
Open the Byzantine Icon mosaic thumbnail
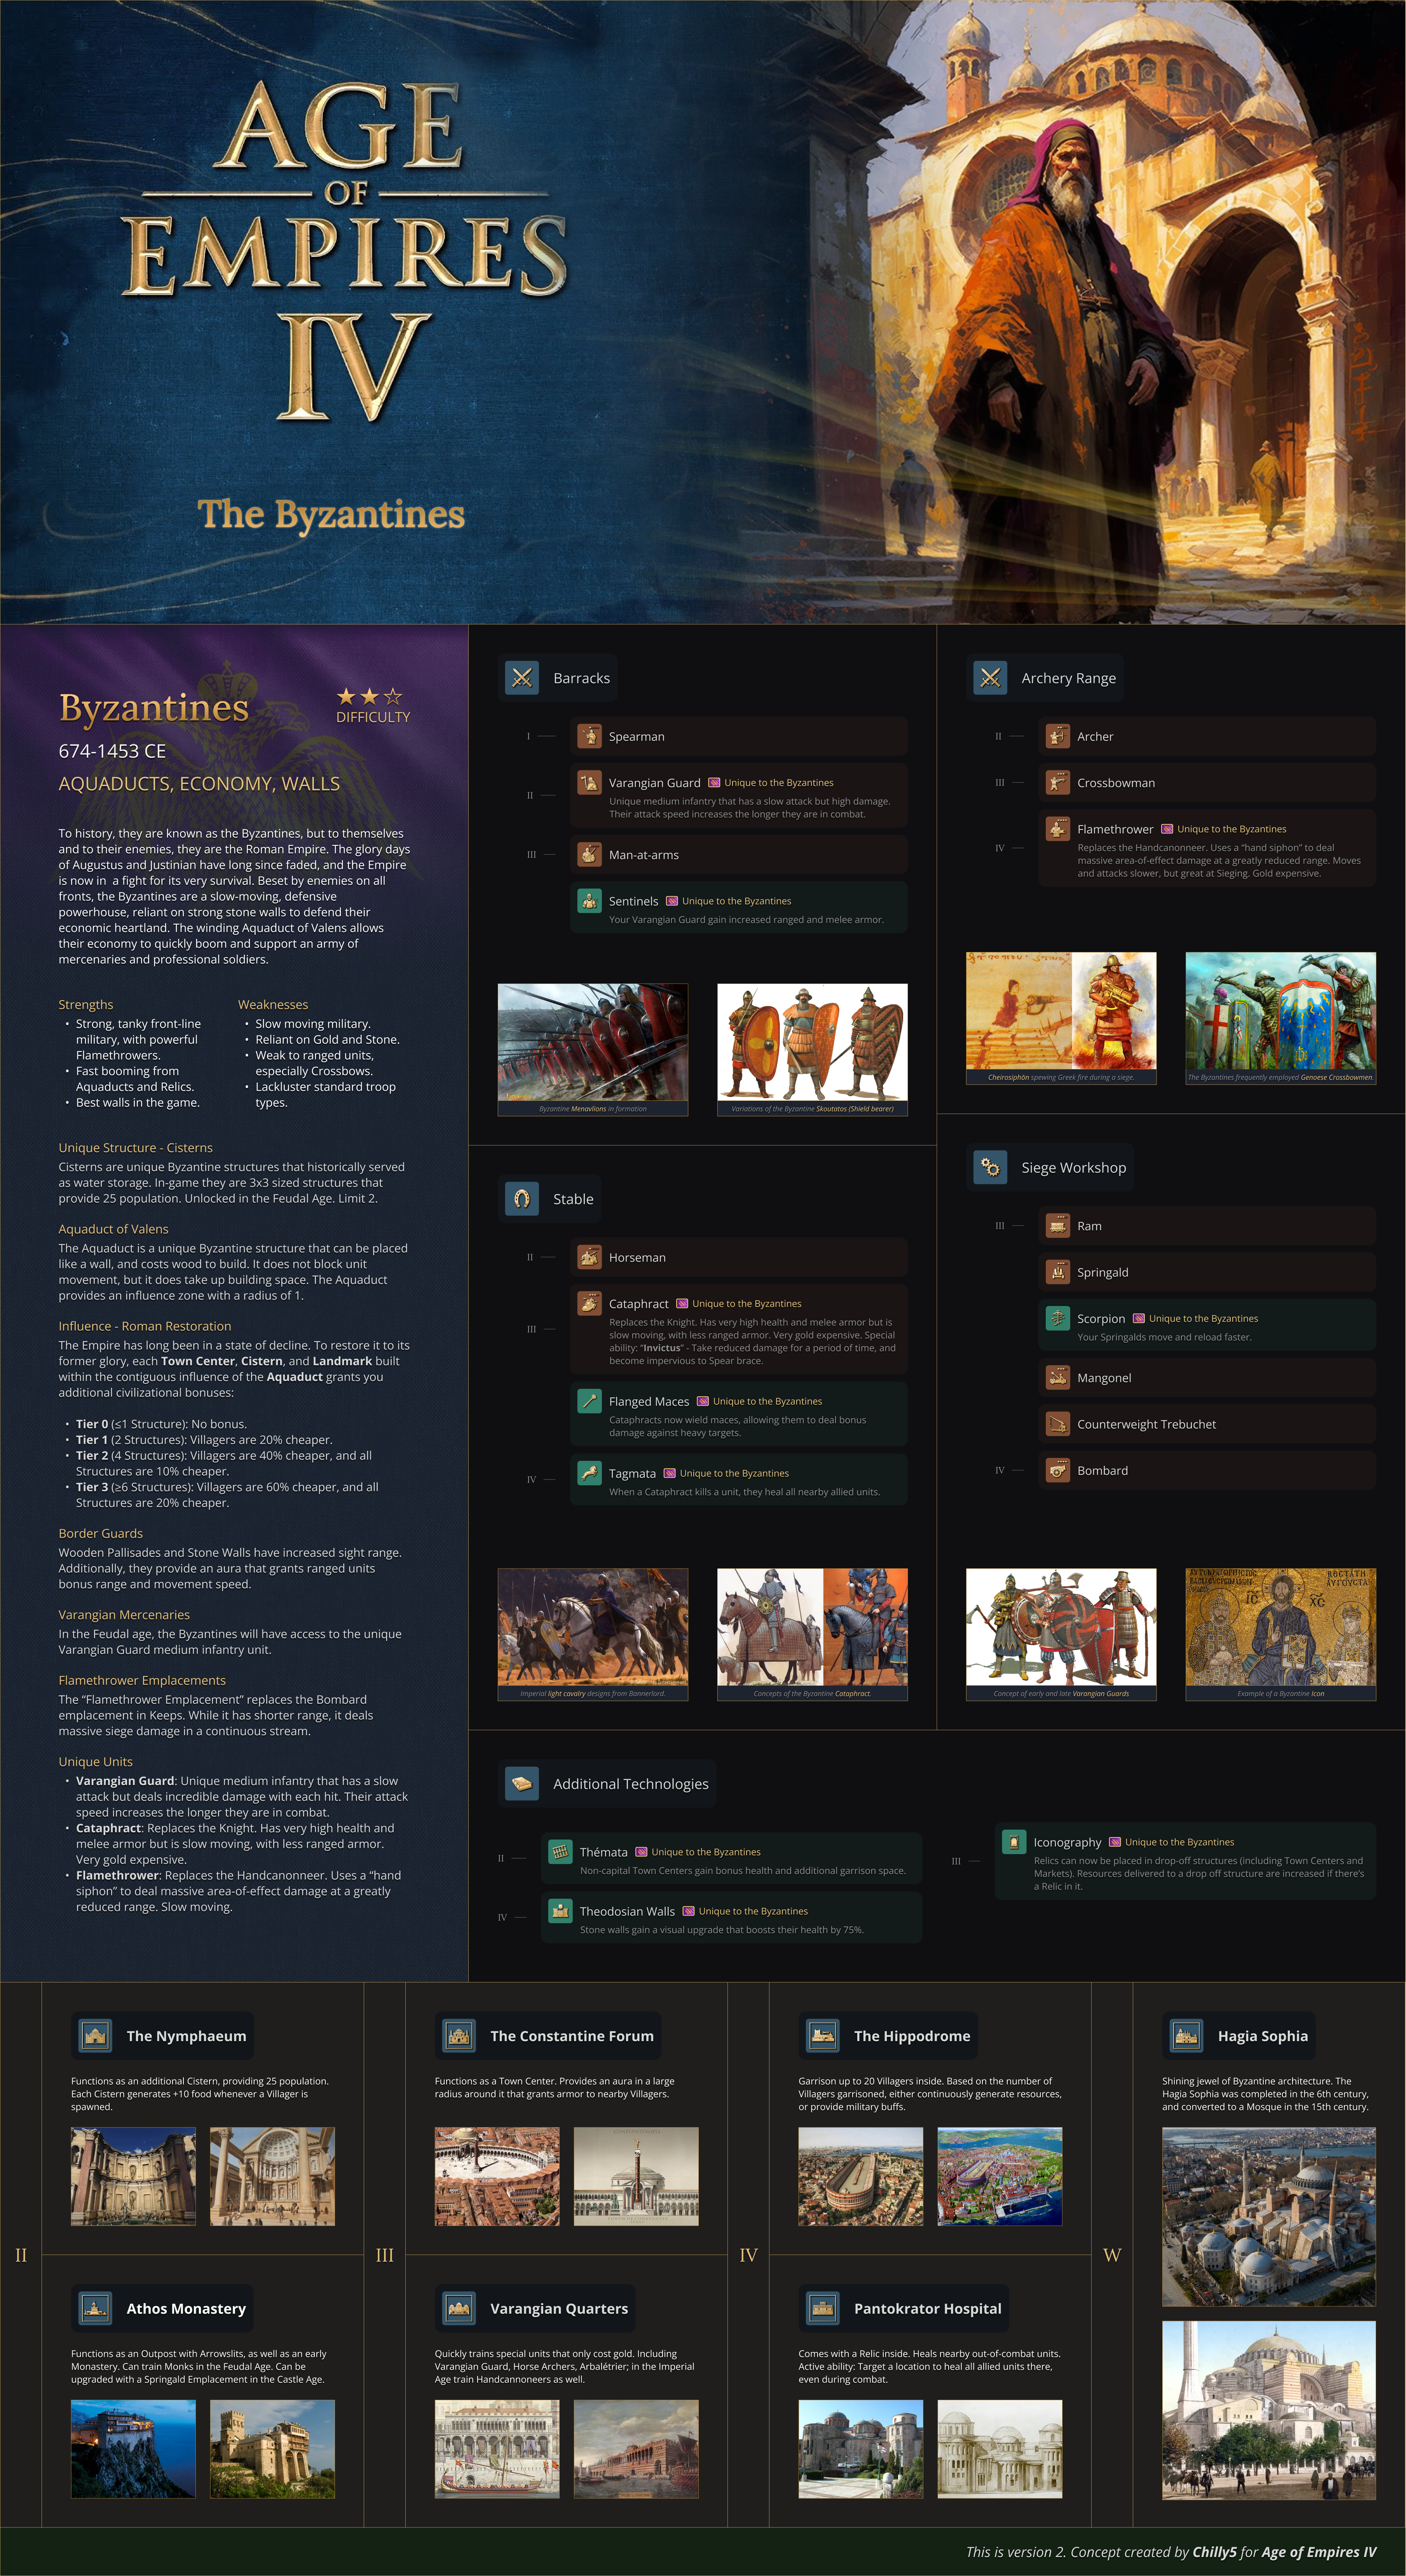(x=1280, y=1627)
